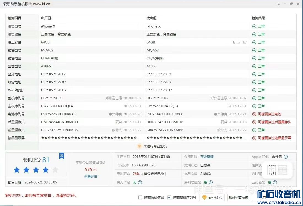Open the 免费评估 link
303x206 pixels.
coord(91,177)
